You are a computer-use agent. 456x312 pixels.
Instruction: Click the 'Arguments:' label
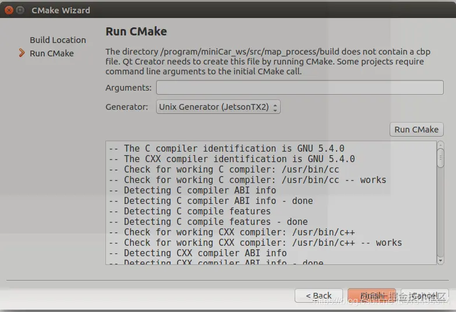pyautogui.click(x=129, y=88)
